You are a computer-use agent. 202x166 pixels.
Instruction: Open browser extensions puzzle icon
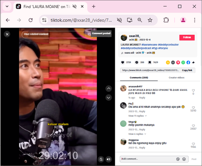click(166, 20)
